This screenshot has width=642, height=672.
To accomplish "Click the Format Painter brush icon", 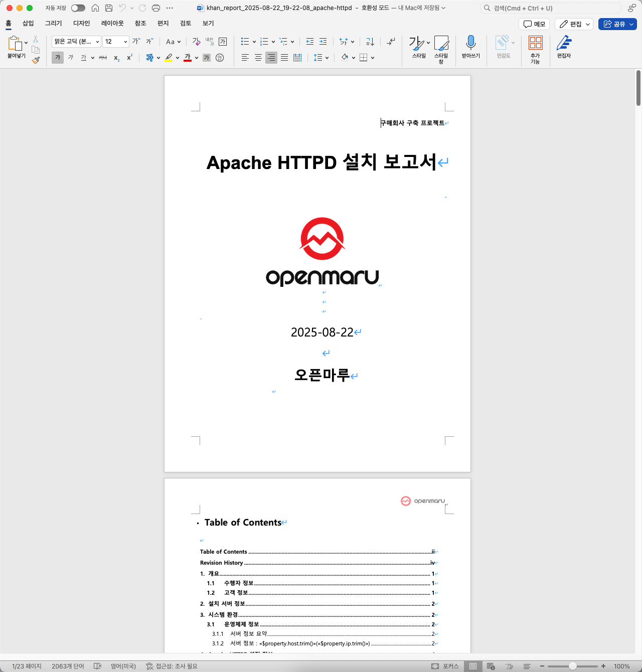I will pyautogui.click(x=36, y=60).
